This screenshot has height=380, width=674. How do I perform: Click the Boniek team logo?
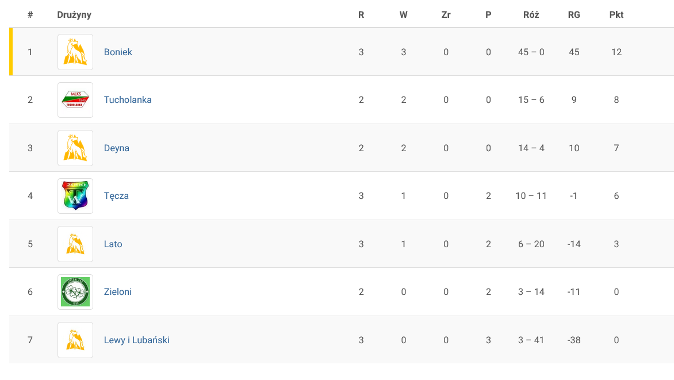coord(75,52)
